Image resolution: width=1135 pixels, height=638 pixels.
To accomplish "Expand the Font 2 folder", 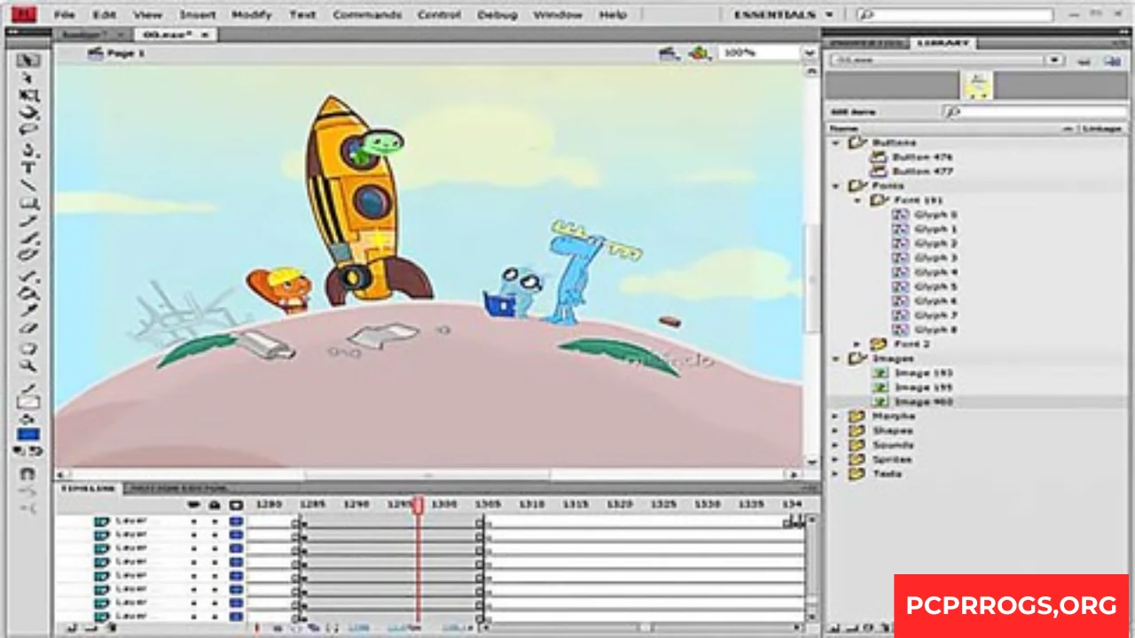I will point(857,344).
